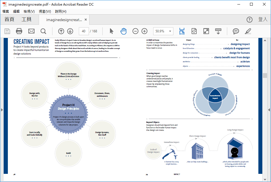Expand the left navigation pane arrow

[2, 110]
